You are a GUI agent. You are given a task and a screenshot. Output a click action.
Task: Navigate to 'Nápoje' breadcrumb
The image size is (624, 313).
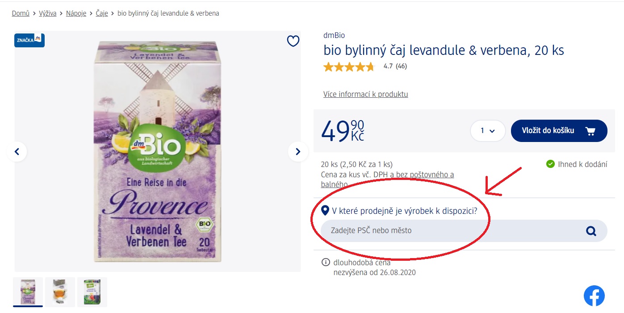pos(76,13)
